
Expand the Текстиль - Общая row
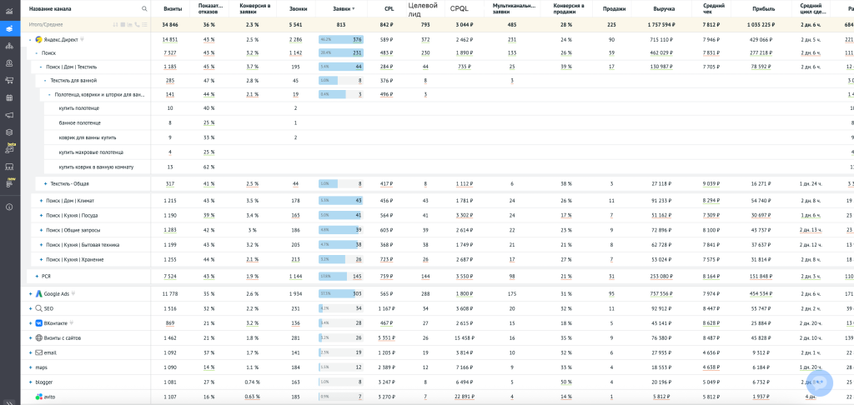click(x=45, y=183)
